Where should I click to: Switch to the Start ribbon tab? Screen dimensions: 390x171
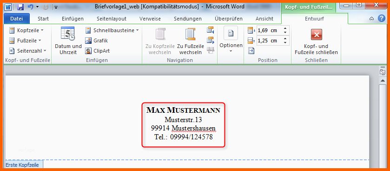click(43, 19)
